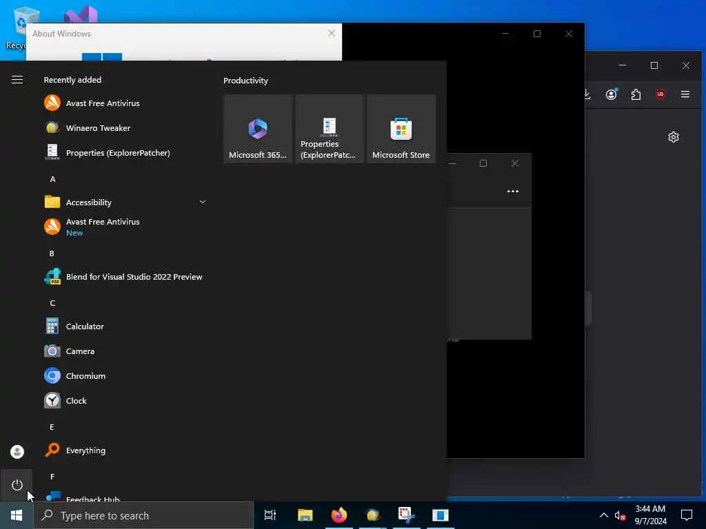Click the Properties (ExplorerPatcher) tile
The height and width of the screenshot is (529, 706).
click(330, 129)
